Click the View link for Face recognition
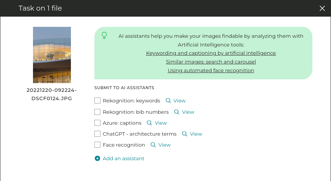331x181 pixels. (165, 145)
